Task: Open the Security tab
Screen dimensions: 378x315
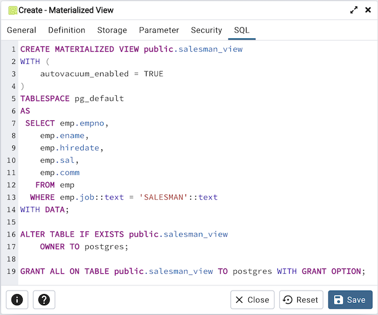Action: pyautogui.click(x=206, y=30)
